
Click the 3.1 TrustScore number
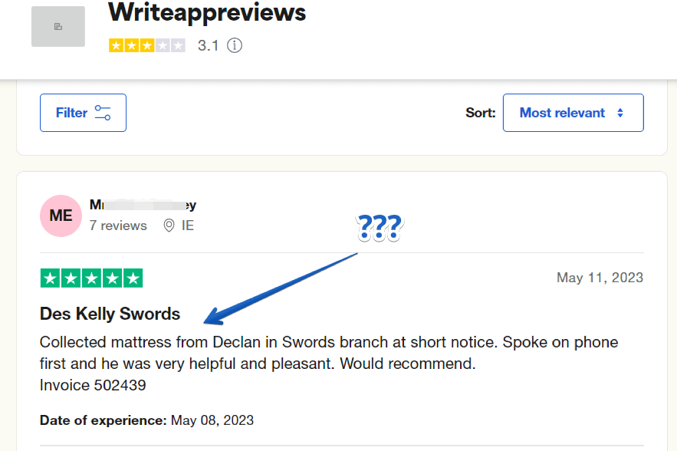click(x=208, y=45)
